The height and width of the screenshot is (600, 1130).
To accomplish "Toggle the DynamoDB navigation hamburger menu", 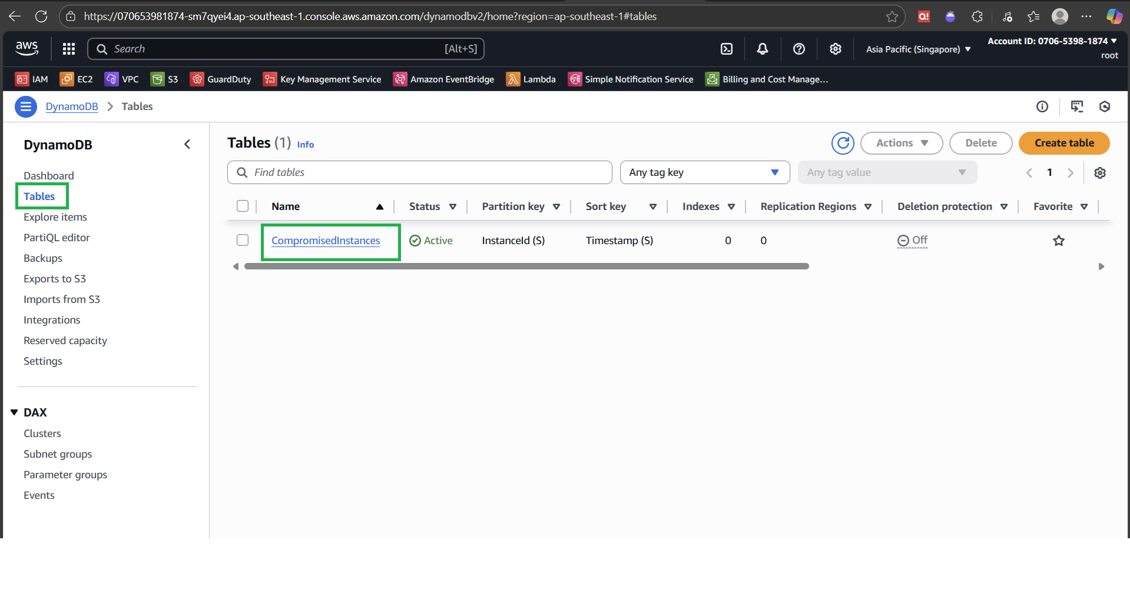I will [26, 106].
